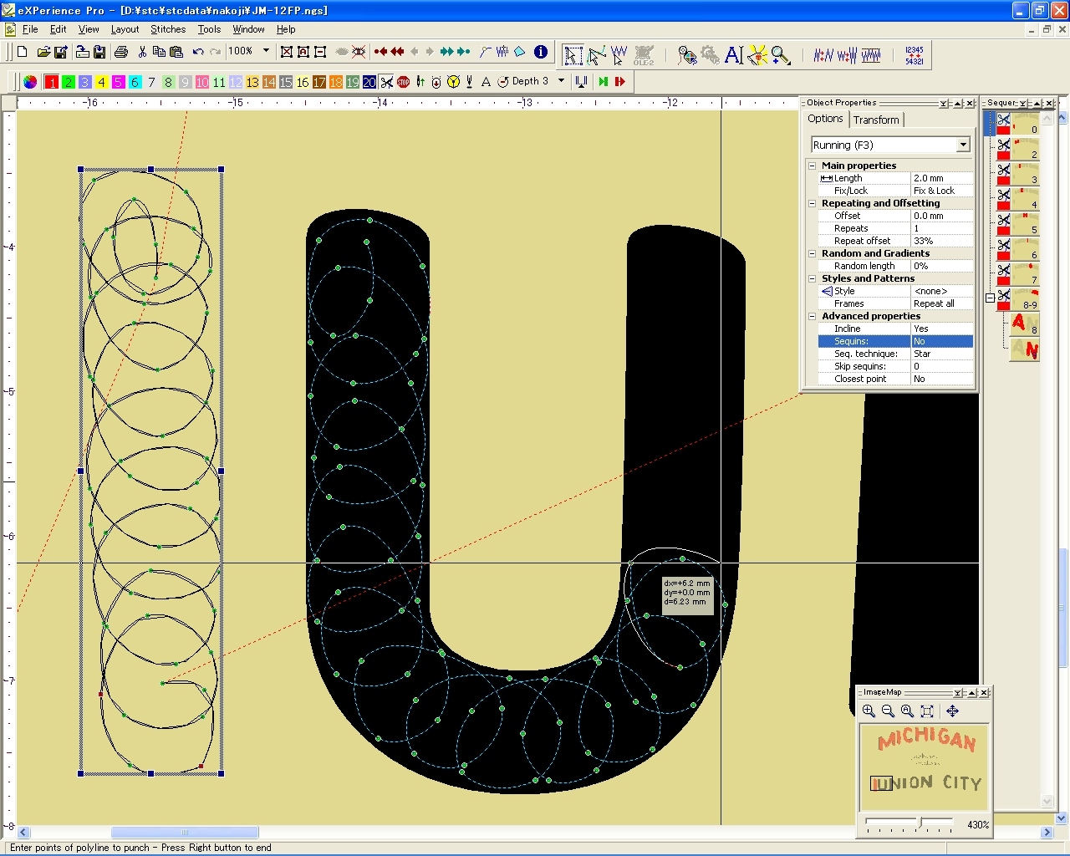
Task: Click the Incline value Yes
Action: click(942, 329)
